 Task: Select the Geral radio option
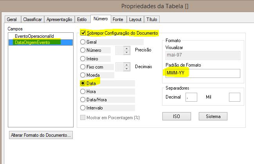(83, 42)
